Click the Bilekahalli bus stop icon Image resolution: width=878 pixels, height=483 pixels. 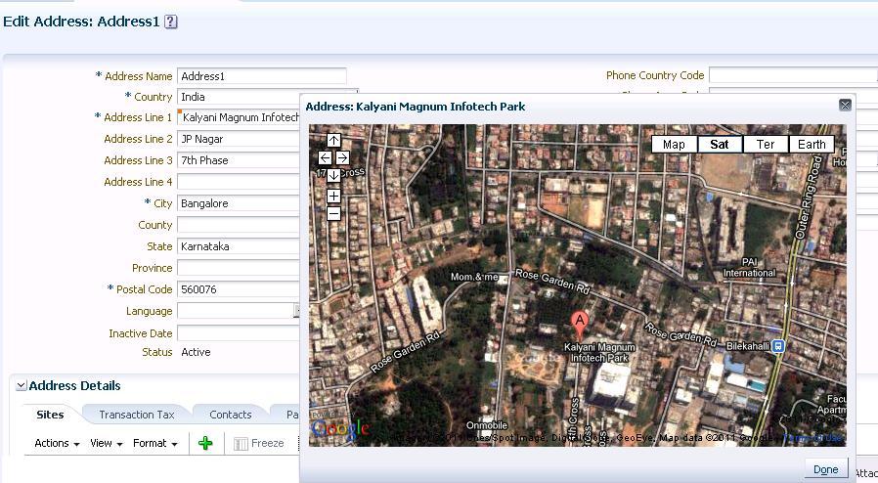777,346
